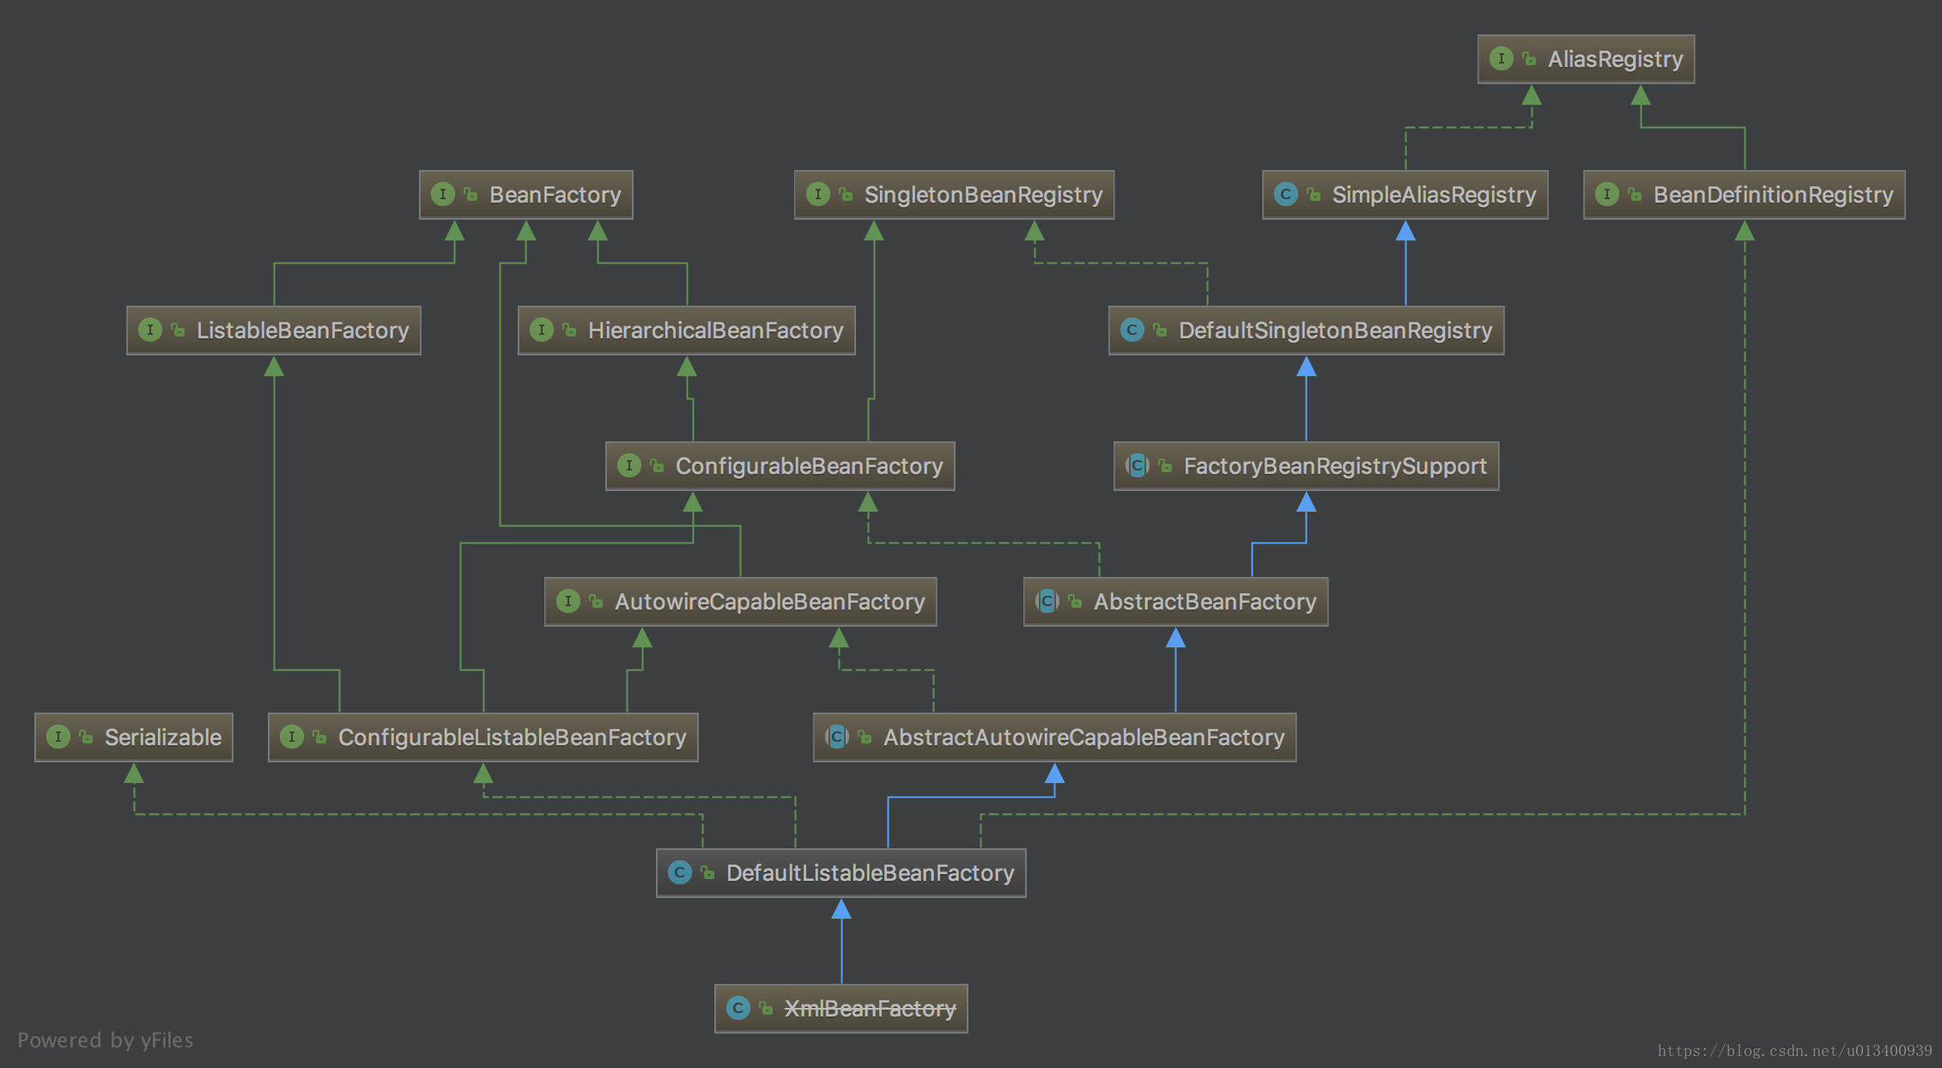Screen dimensions: 1942x1068
Task: Click the interface icon on BeanFactory node
Action: pyautogui.click(x=442, y=194)
